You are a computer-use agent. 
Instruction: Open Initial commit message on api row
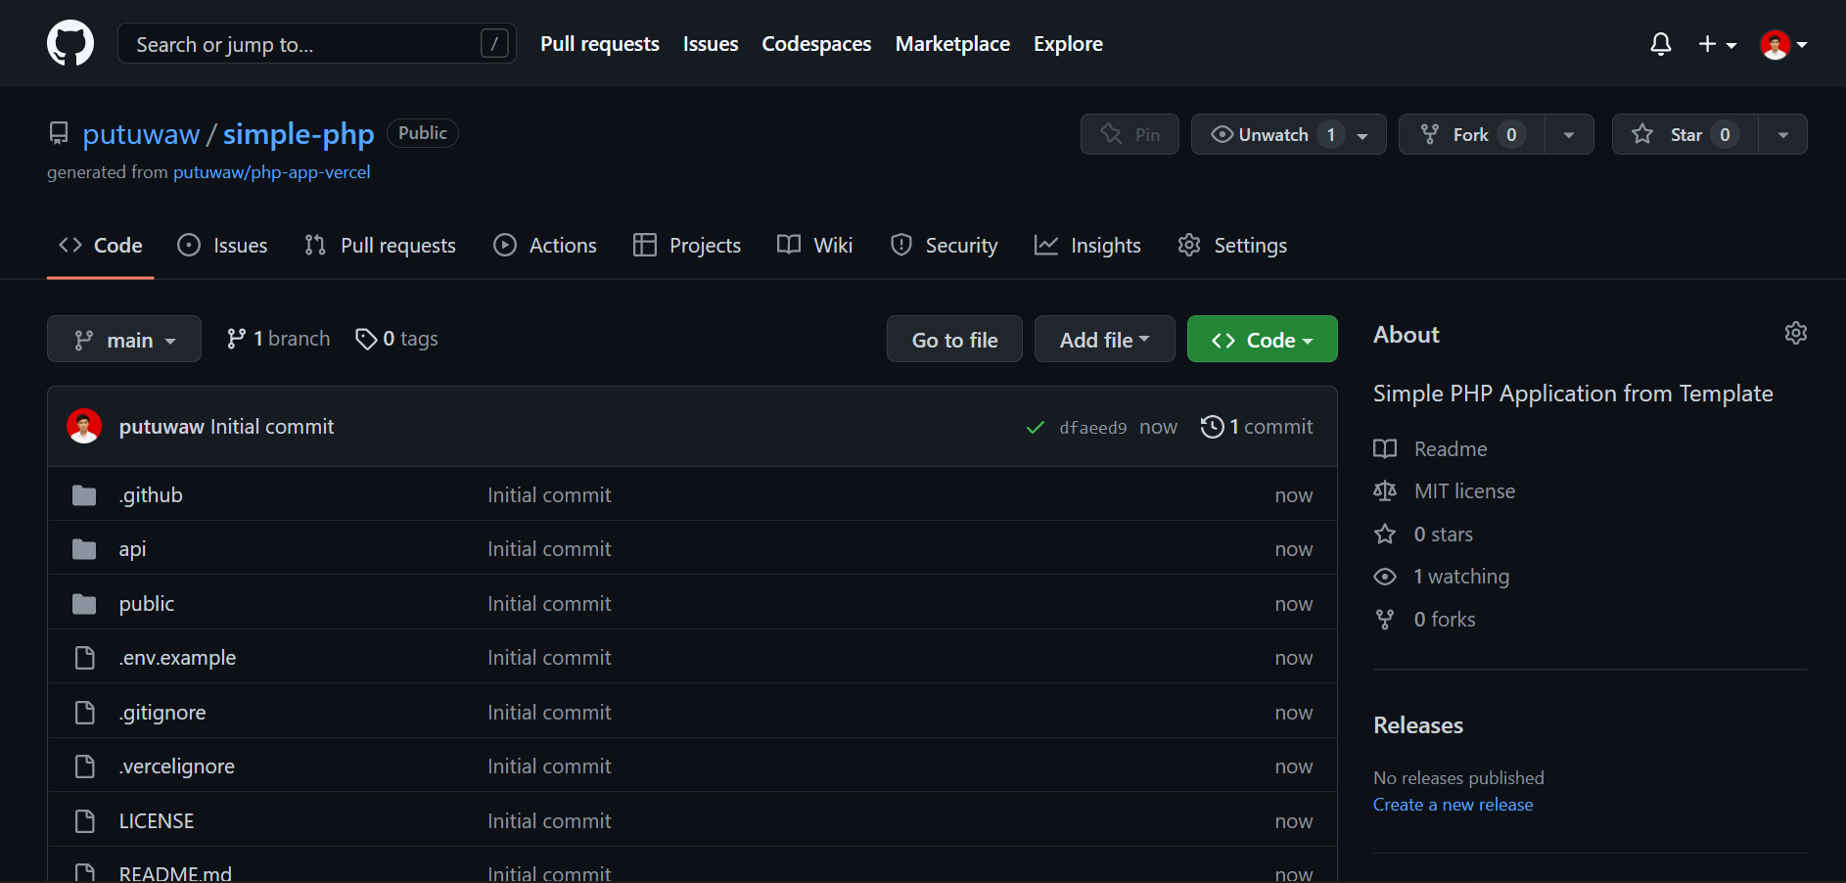pyautogui.click(x=549, y=549)
